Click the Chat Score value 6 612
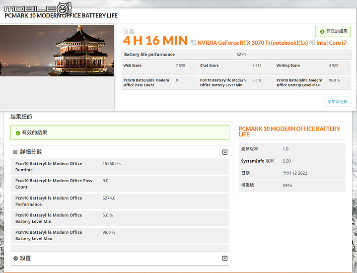Screen dimensions: 357x273 (257, 66)
